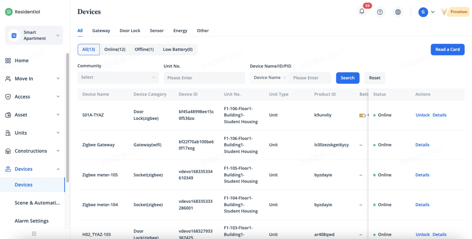Show Low Battery(0) devices
Image resolution: width=472 pixels, height=239 pixels.
point(178,49)
